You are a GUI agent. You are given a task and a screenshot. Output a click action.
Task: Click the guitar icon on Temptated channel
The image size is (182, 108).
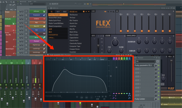(44, 15)
